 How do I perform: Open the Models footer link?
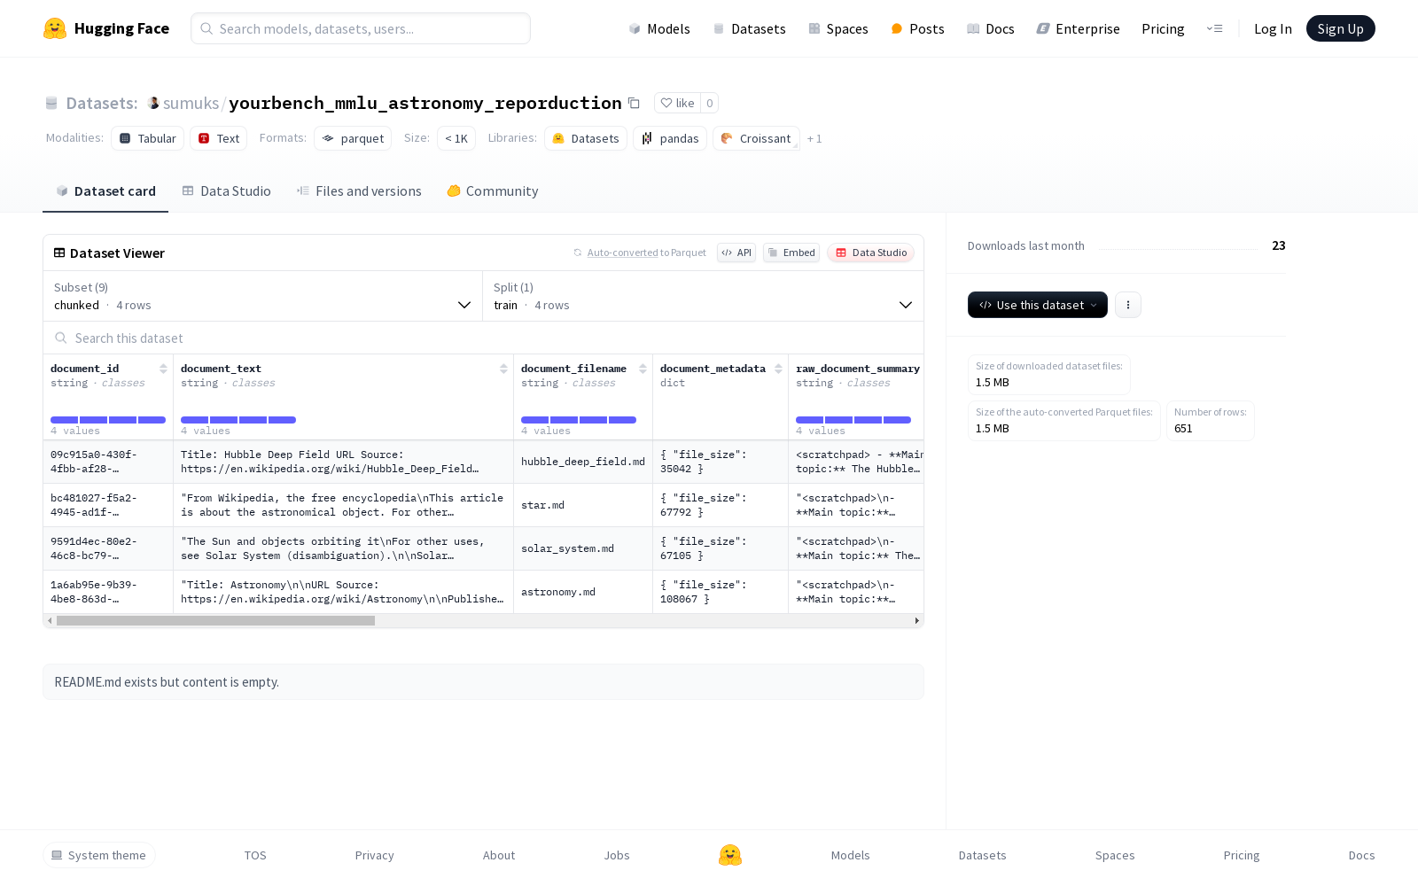[851, 855]
